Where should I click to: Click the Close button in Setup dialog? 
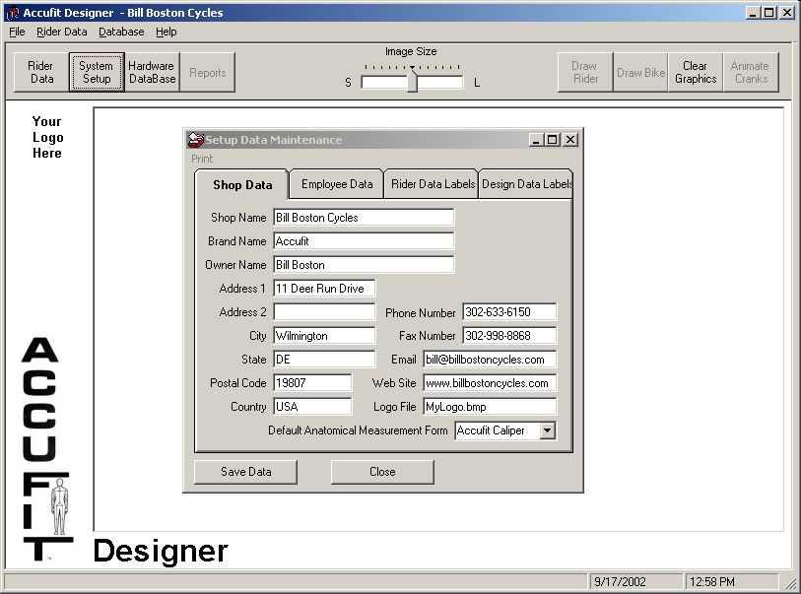[382, 472]
